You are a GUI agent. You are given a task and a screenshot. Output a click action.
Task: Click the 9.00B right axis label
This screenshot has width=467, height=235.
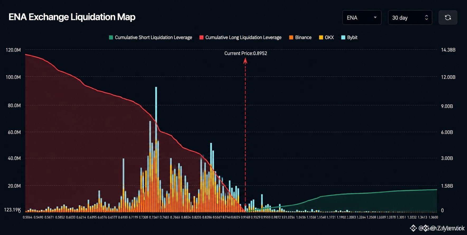[447, 106]
